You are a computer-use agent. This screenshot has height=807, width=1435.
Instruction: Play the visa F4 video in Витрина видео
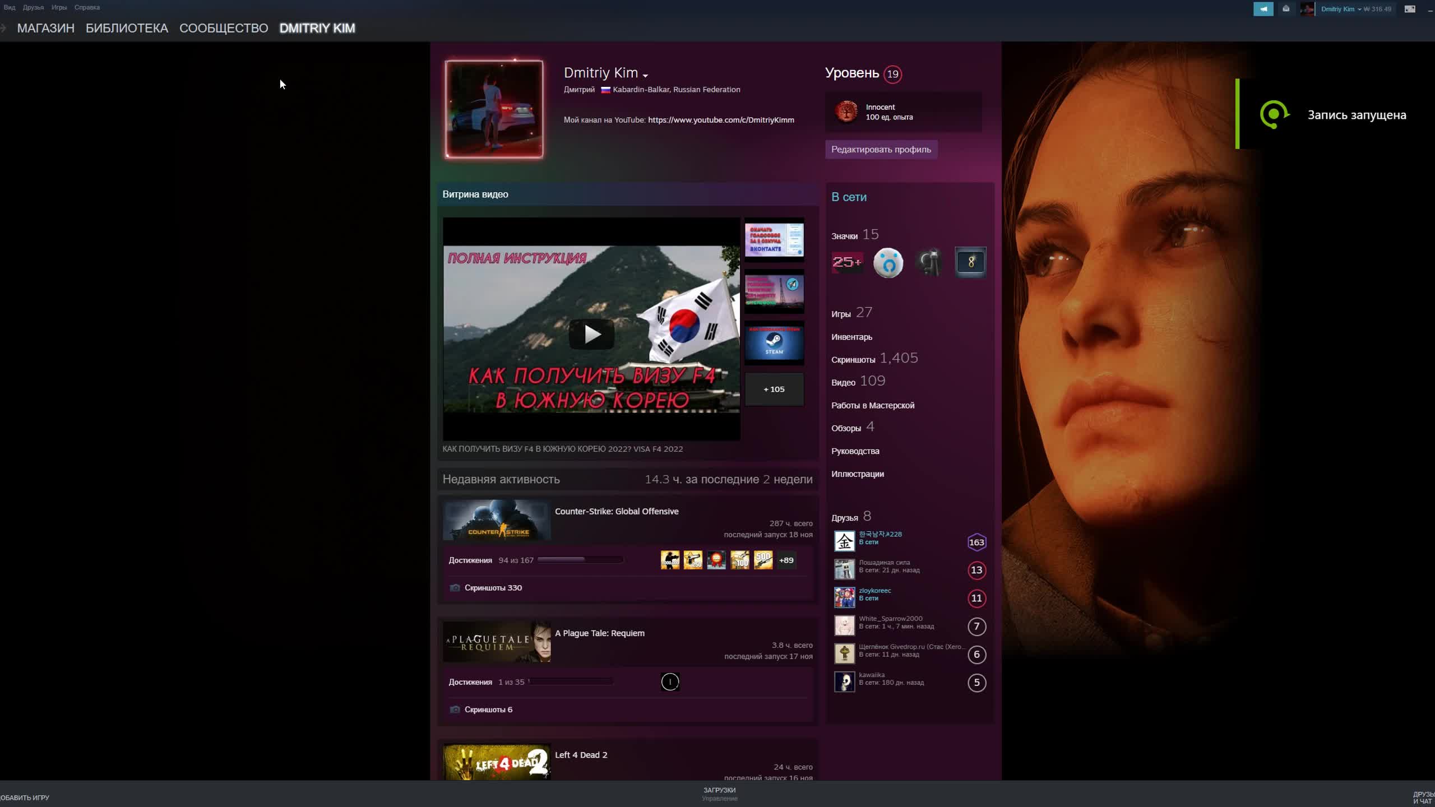(x=590, y=333)
